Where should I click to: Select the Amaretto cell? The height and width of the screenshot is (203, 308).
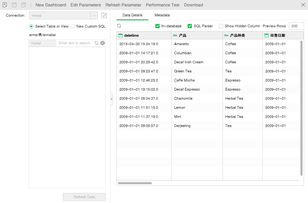click(x=197, y=44)
